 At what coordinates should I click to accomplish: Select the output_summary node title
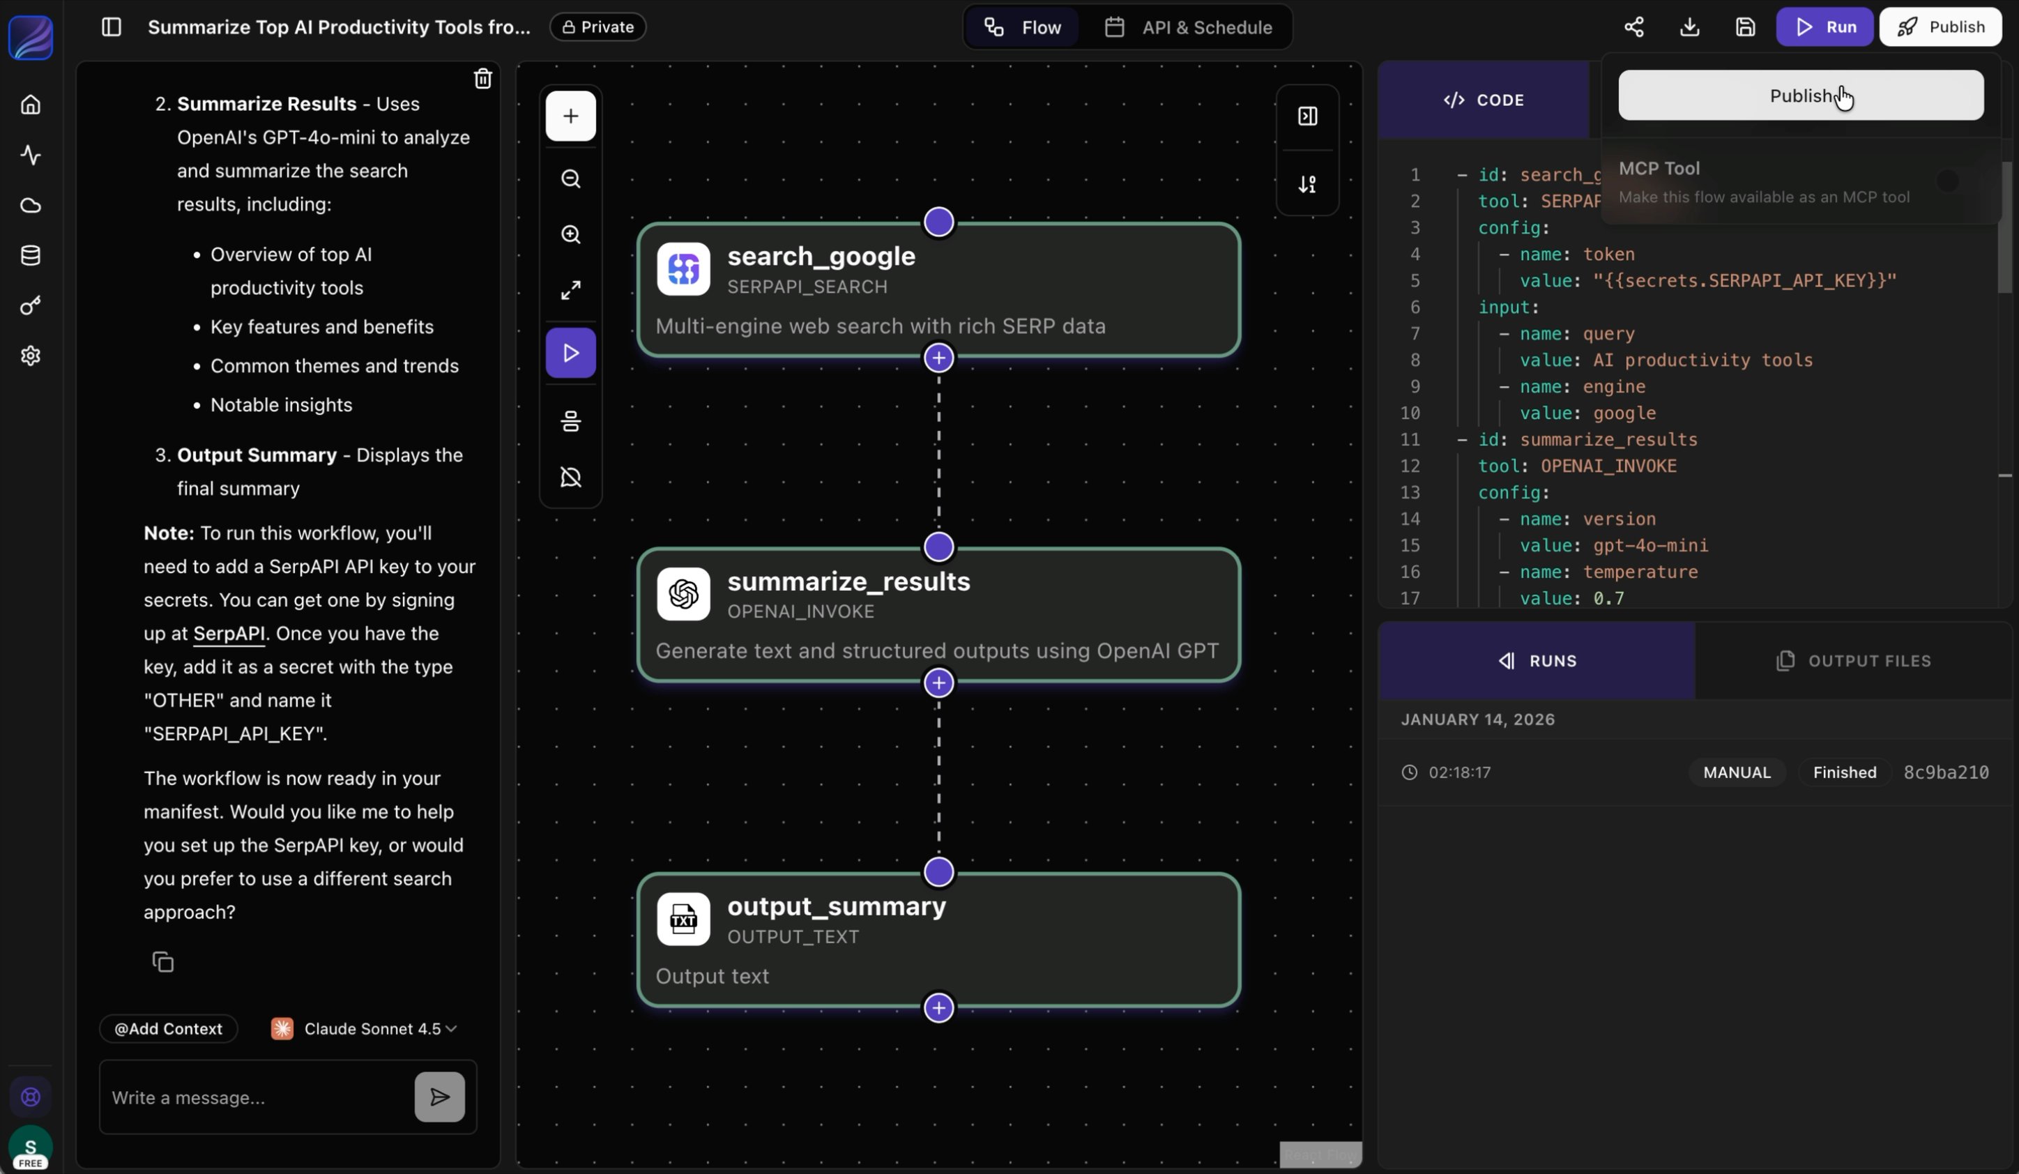point(837,906)
